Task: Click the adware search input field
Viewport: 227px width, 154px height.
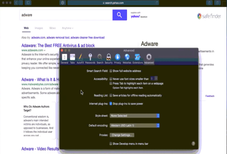Action: point(65,15)
